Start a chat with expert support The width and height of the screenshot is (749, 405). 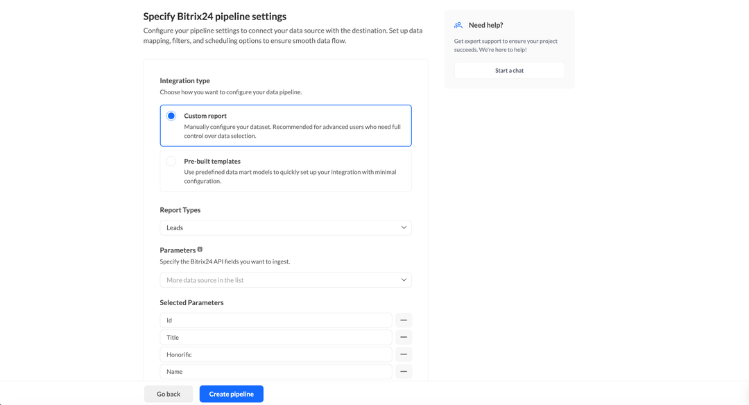(x=509, y=70)
